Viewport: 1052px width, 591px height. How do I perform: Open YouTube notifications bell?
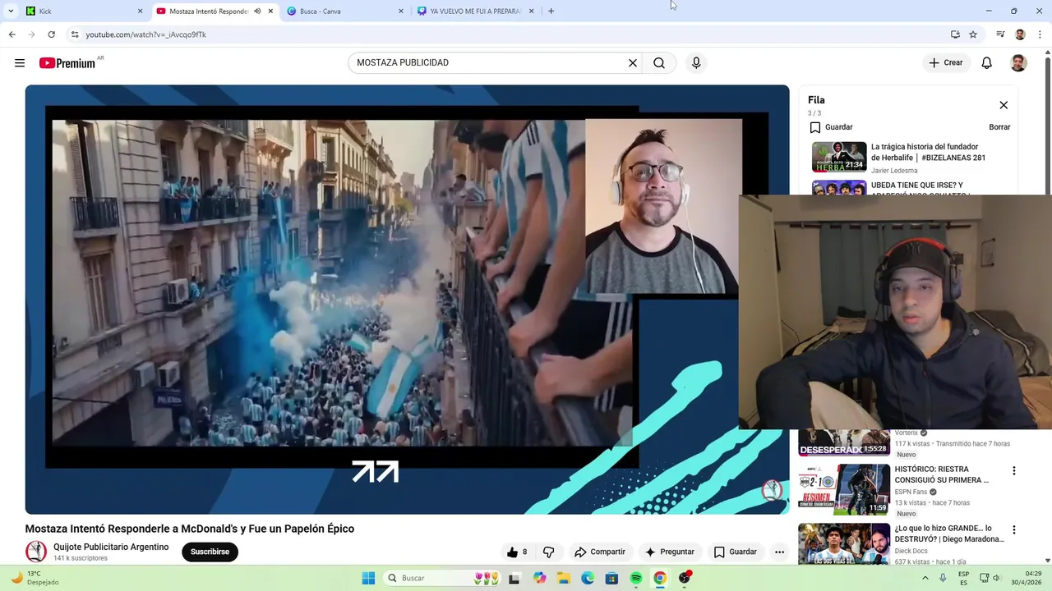pyautogui.click(x=987, y=63)
